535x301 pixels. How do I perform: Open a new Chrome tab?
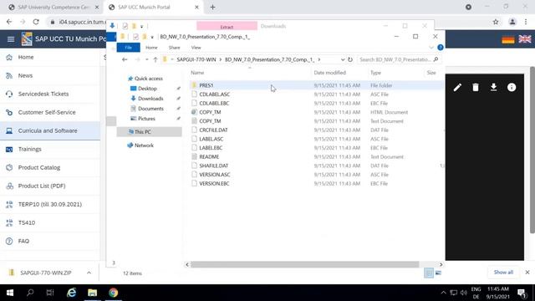tap(212, 8)
